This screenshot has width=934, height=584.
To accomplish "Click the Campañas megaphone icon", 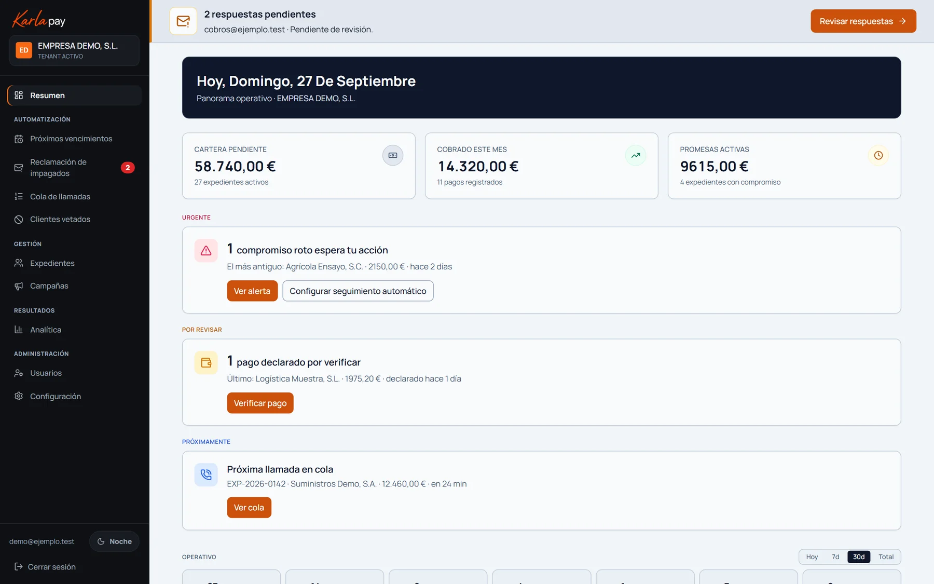I will (x=19, y=286).
